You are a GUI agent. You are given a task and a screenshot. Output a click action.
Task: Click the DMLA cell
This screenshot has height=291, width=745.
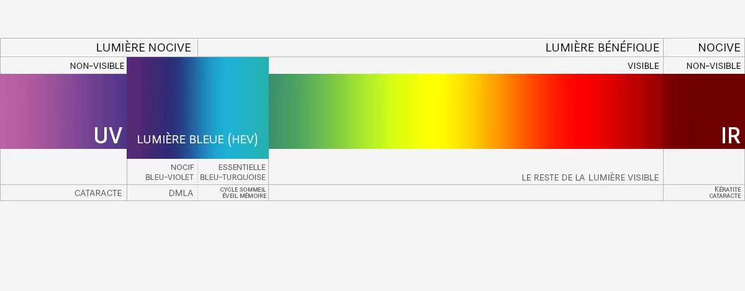tap(181, 193)
